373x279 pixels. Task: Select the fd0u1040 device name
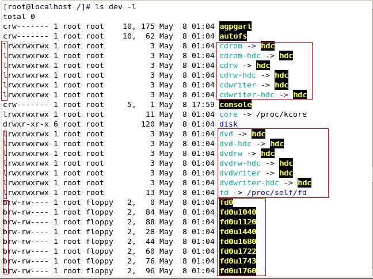(238, 212)
